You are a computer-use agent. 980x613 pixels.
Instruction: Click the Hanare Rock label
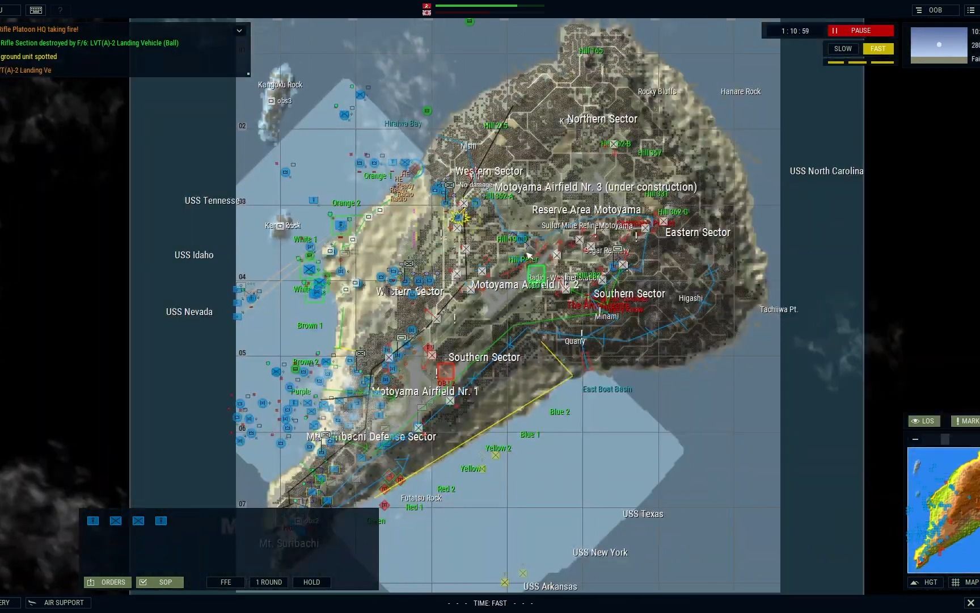pos(741,91)
